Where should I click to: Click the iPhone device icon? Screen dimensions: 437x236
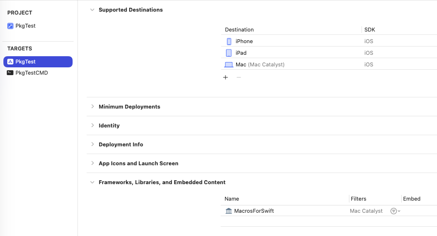tap(229, 42)
